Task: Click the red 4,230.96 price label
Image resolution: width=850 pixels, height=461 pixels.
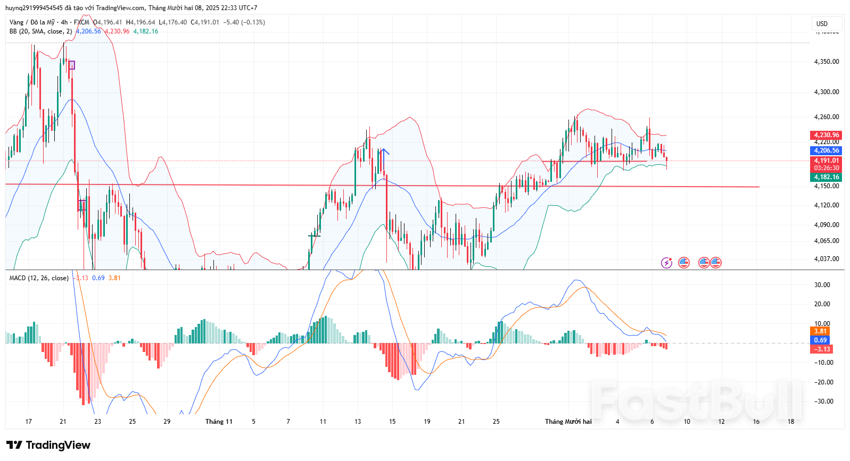Action: [826, 135]
